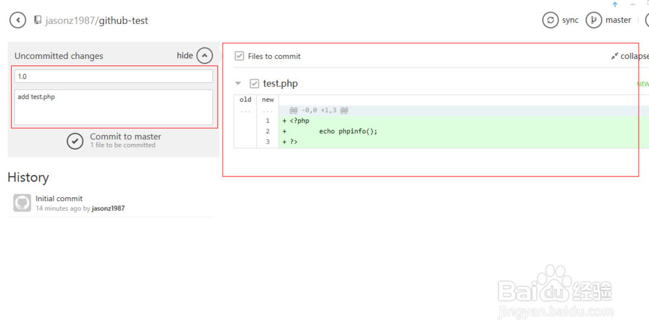This screenshot has width=649, height=334.
Task: Click the master branch icon
Action: coord(594,20)
